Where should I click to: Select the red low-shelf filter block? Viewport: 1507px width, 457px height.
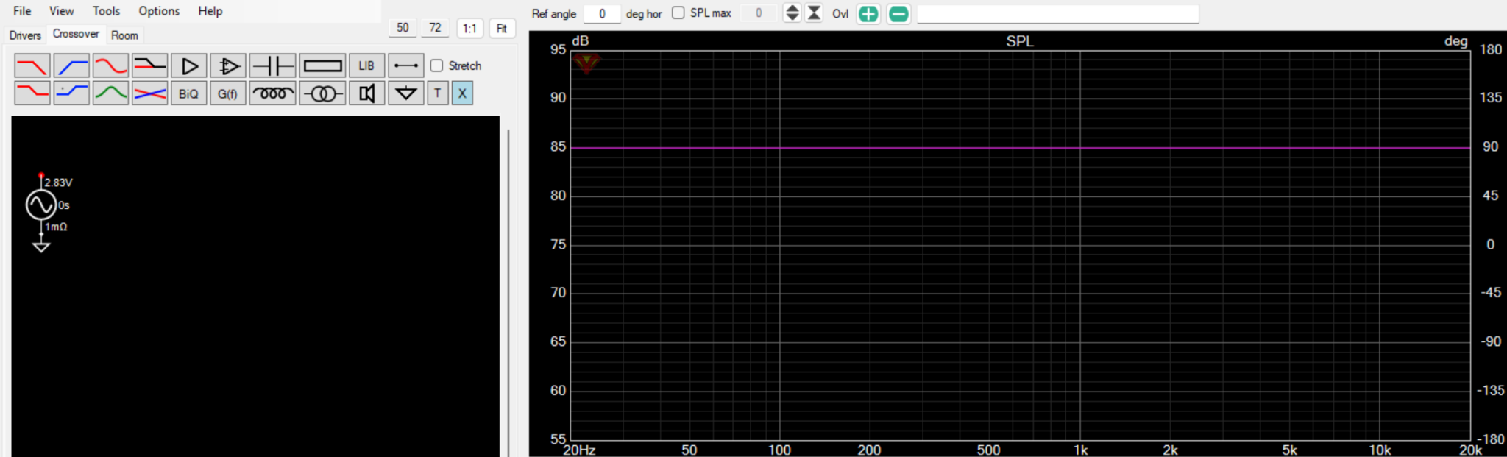click(x=32, y=93)
